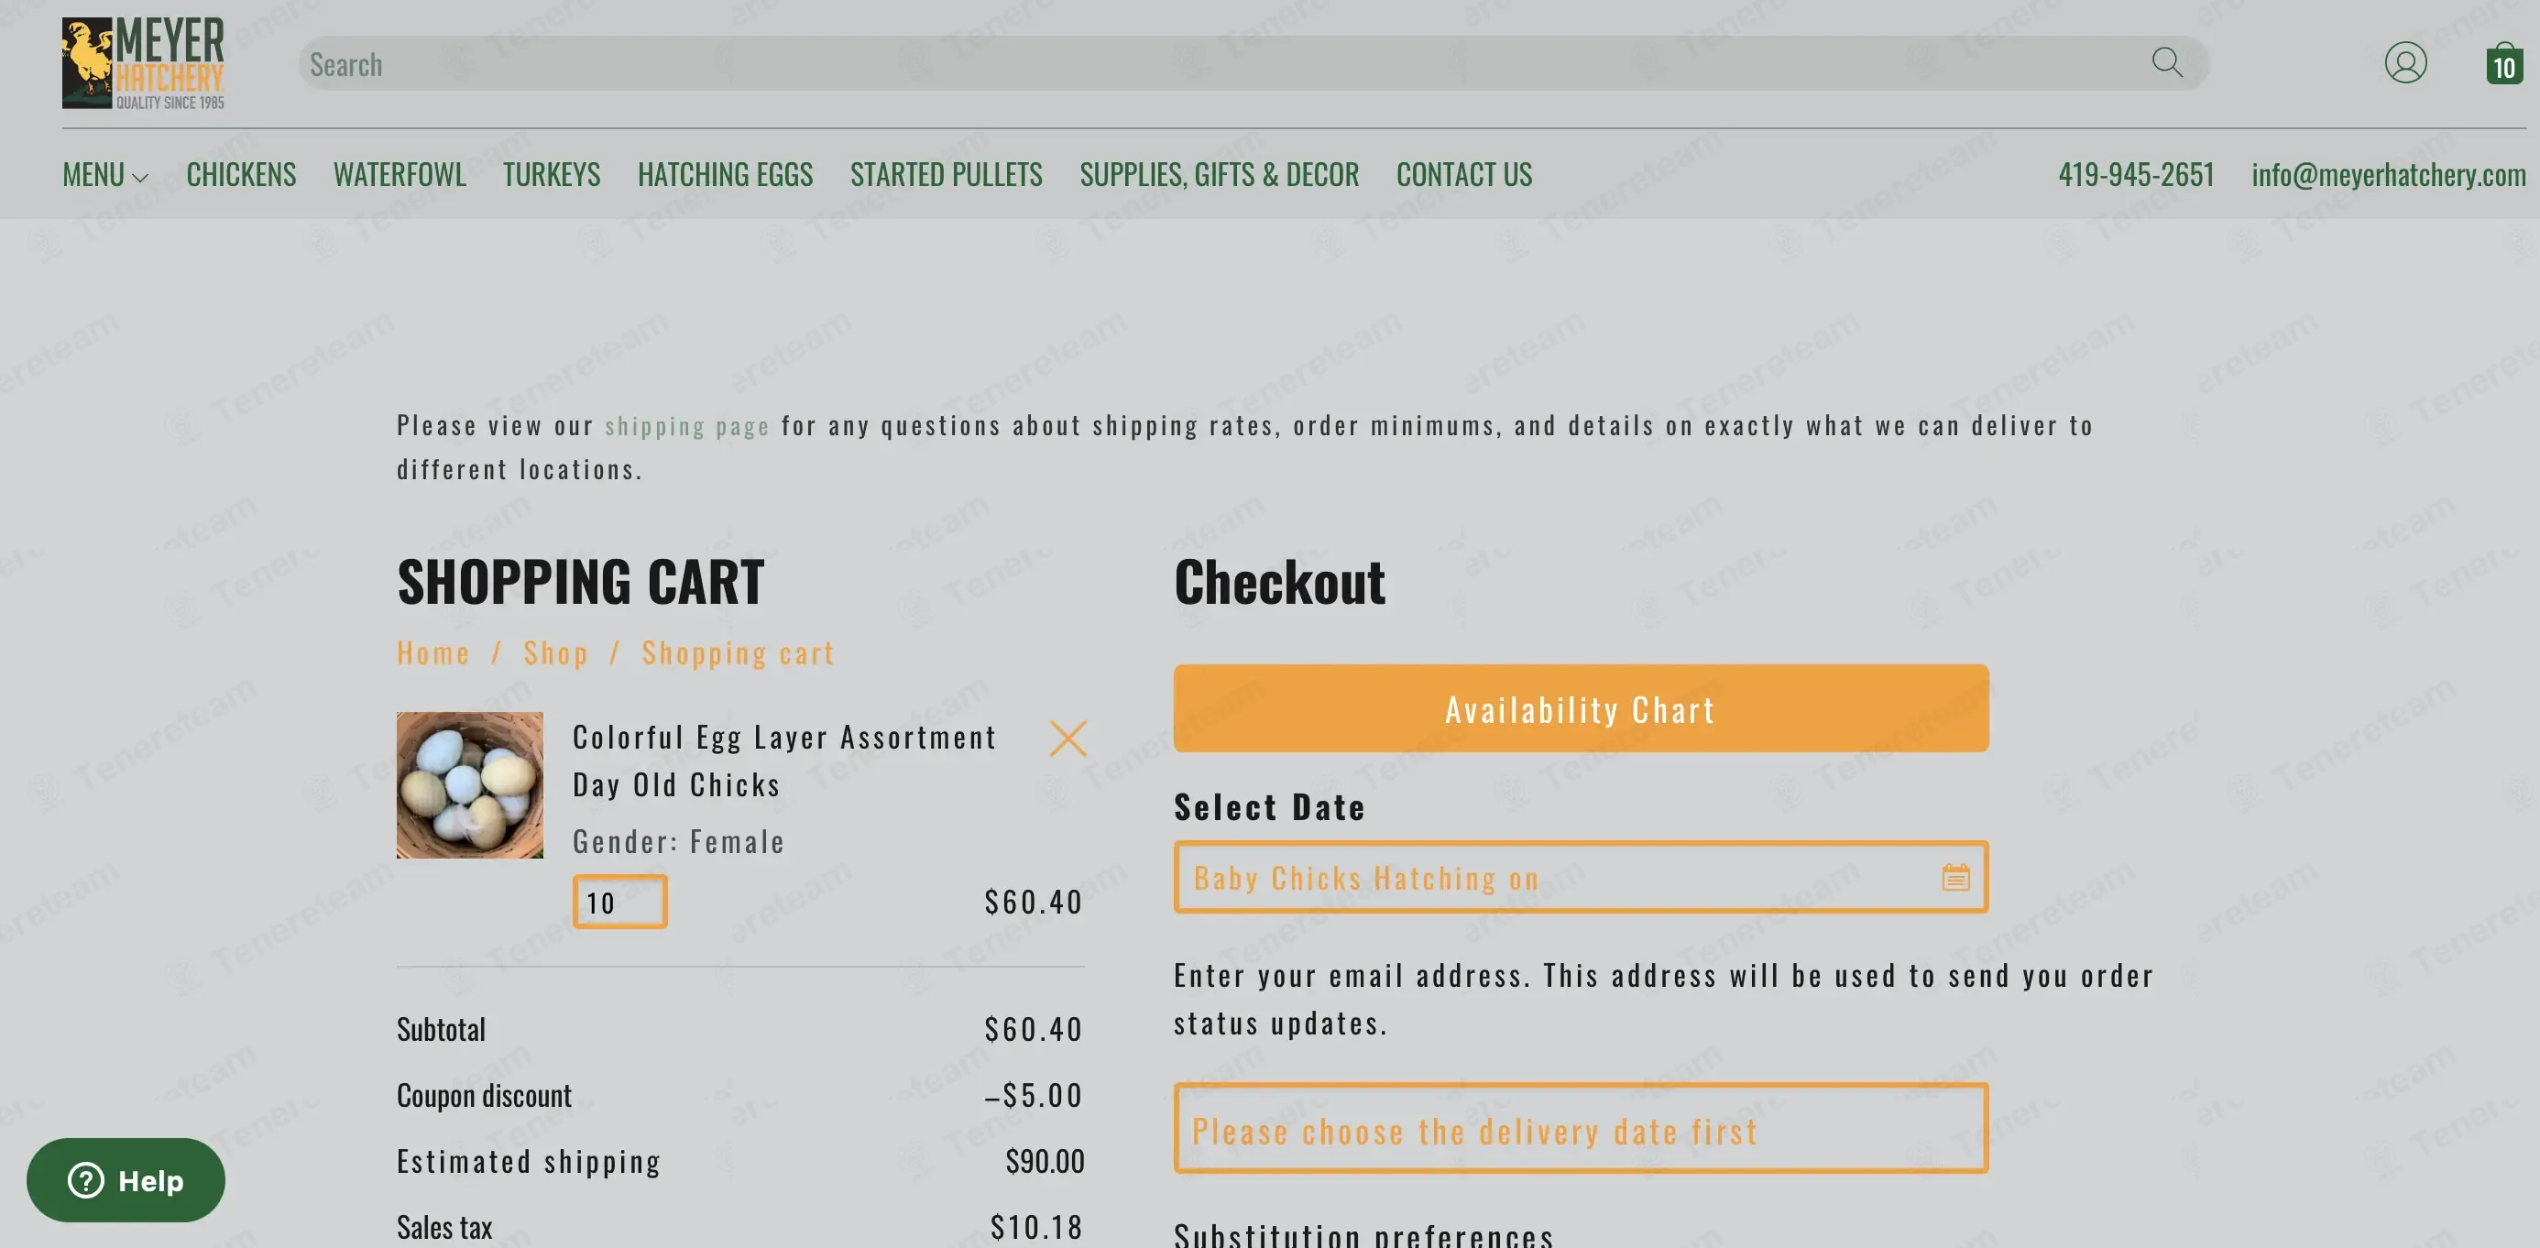Select Supplies, Gifts & Decor menu
Image resolution: width=2540 pixels, height=1248 pixels.
click(x=1219, y=175)
